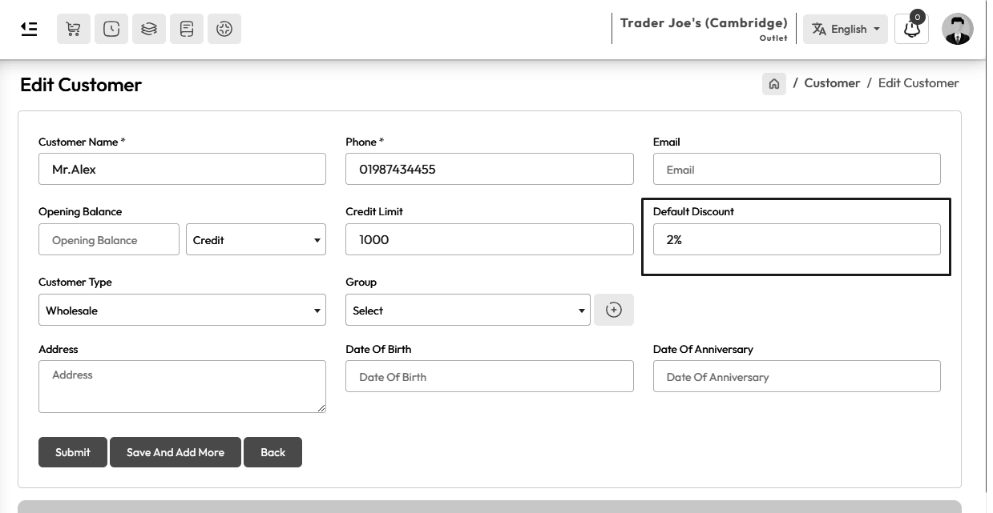993x513 pixels.
Task: Open notifications bell icon
Action: [x=911, y=29]
